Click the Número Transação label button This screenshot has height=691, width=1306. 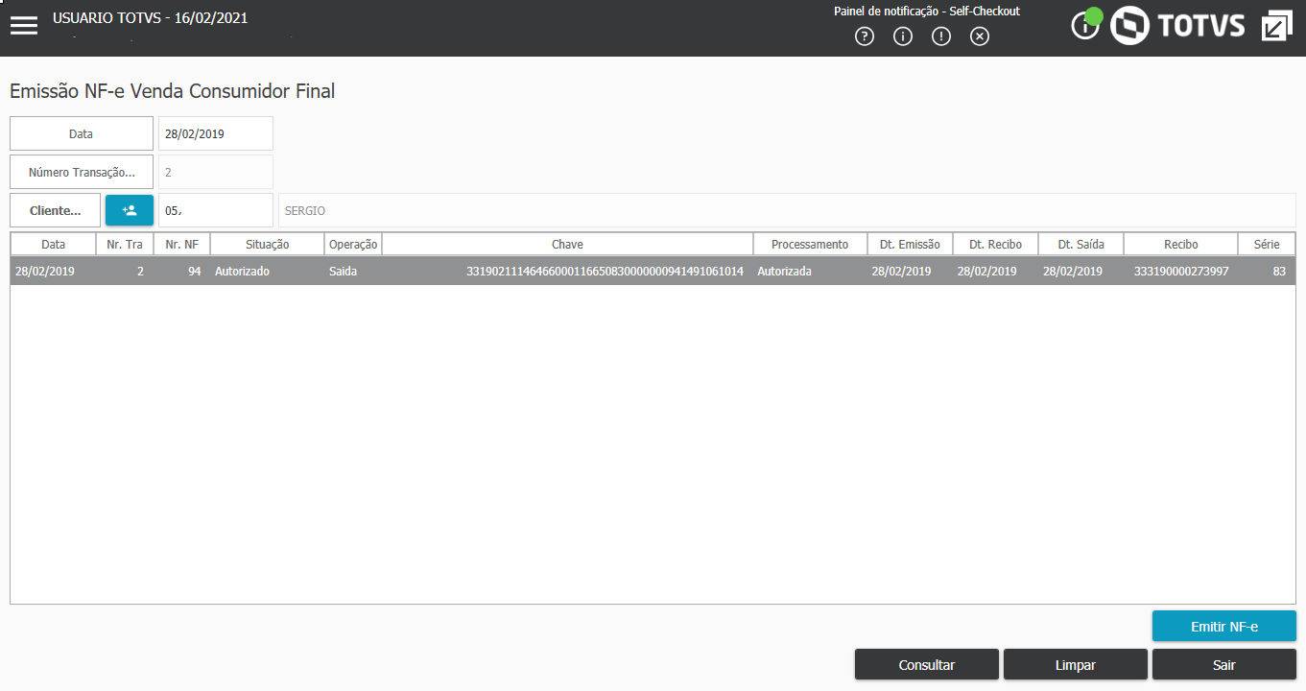coord(82,172)
